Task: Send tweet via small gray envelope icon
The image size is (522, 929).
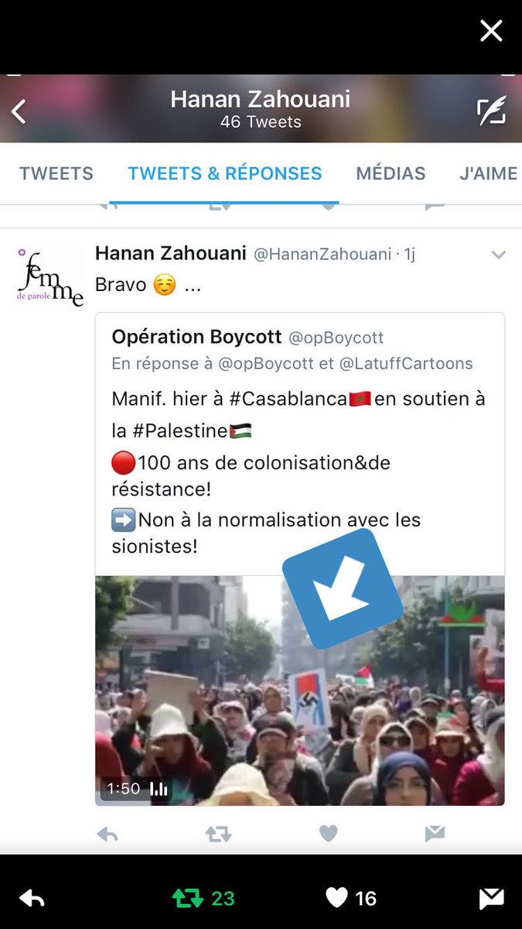Action: [x=435, y=834]
